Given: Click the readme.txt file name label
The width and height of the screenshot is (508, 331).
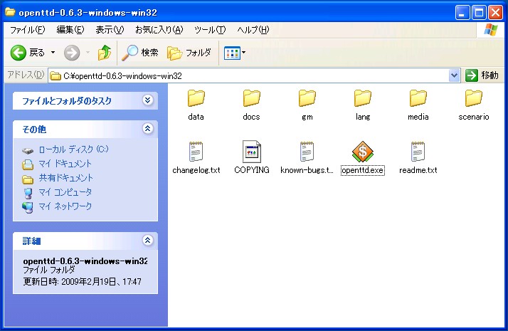Looking at the screenshot, I should 418,170.
